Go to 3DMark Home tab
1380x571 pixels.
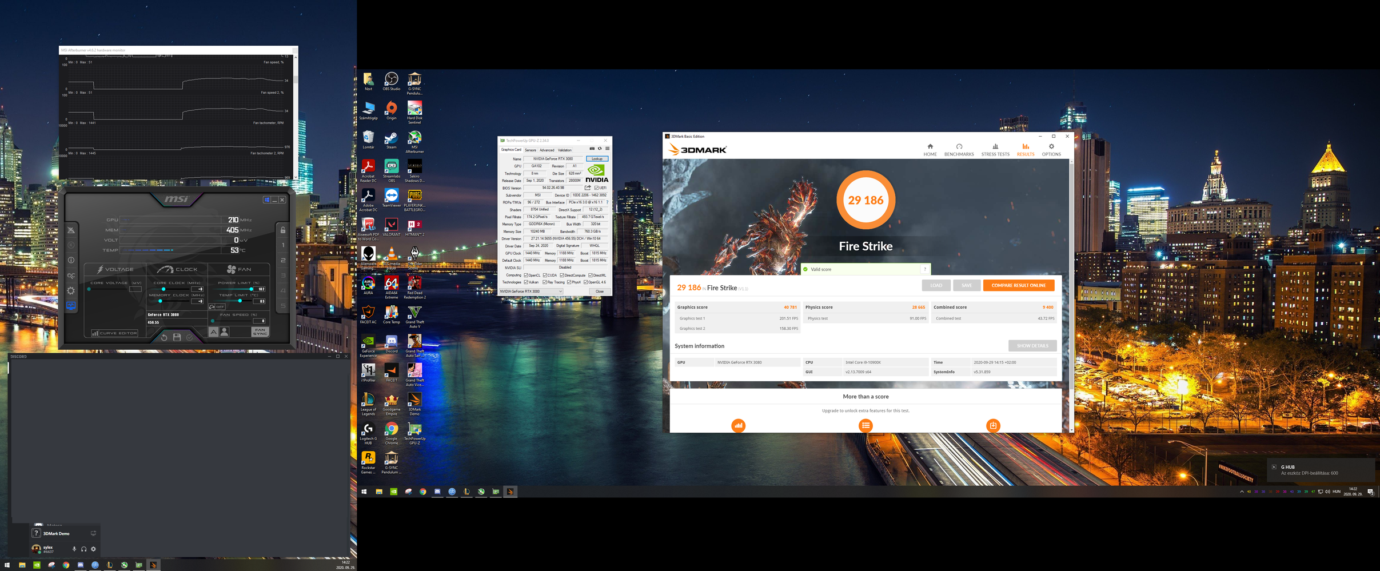pyautogui.click(x=930, y=150)
